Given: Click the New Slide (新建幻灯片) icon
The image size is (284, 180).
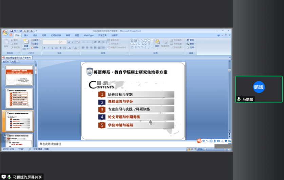Looking at the screenshot, I should click(26, 44).
